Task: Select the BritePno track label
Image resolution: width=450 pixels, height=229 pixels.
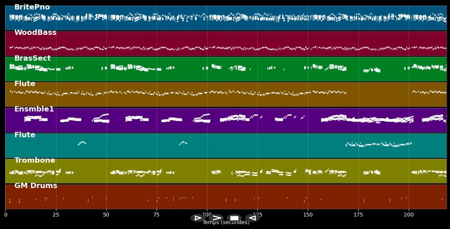Action: (32, 7)
